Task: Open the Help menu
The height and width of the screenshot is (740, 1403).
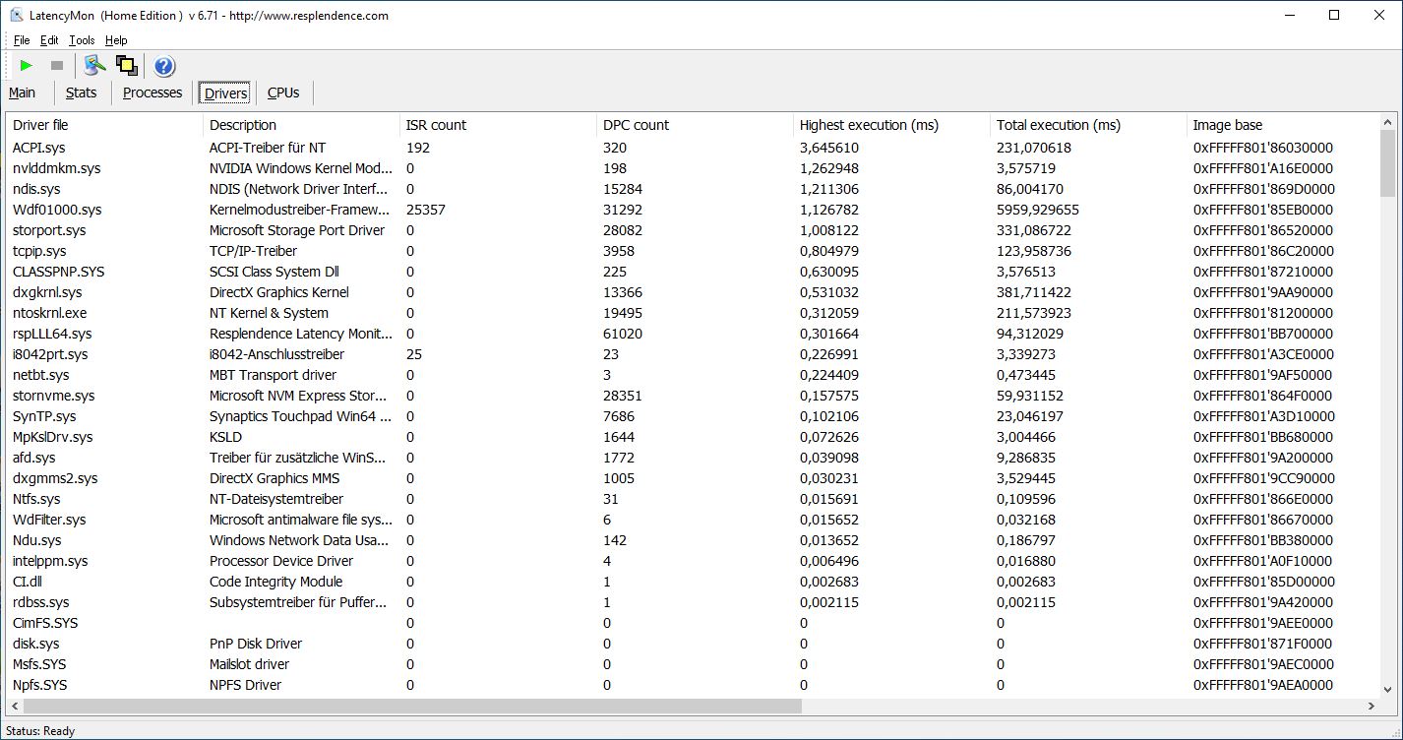Action: click(x=116, y=40)
